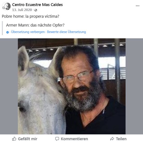Image resolution: width=143 pixels, height=143 pixels.
Task: Click the globe public audience icon
Action: pyautogui.click(x=36, y=10)
